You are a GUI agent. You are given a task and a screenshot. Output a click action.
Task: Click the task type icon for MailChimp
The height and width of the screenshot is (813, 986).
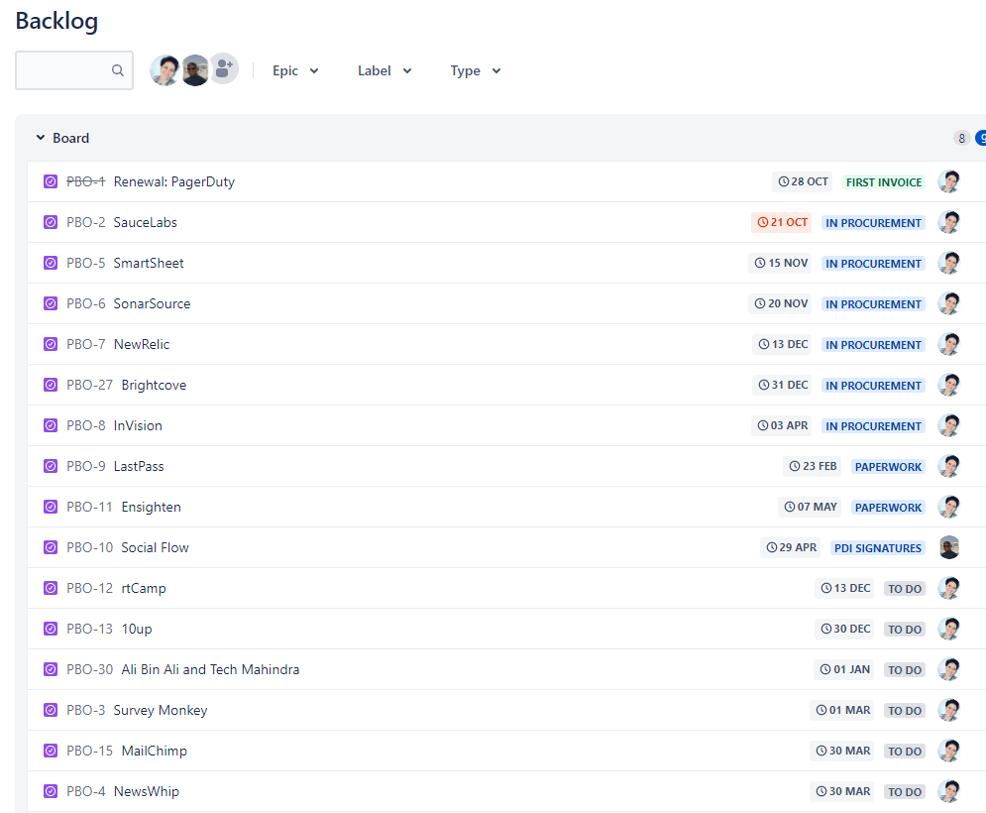click(x=51, y=751)
